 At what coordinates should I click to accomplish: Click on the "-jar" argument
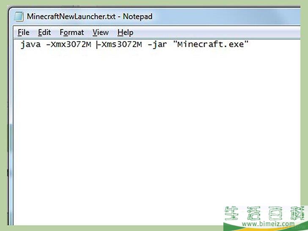(x=157, y=45)
